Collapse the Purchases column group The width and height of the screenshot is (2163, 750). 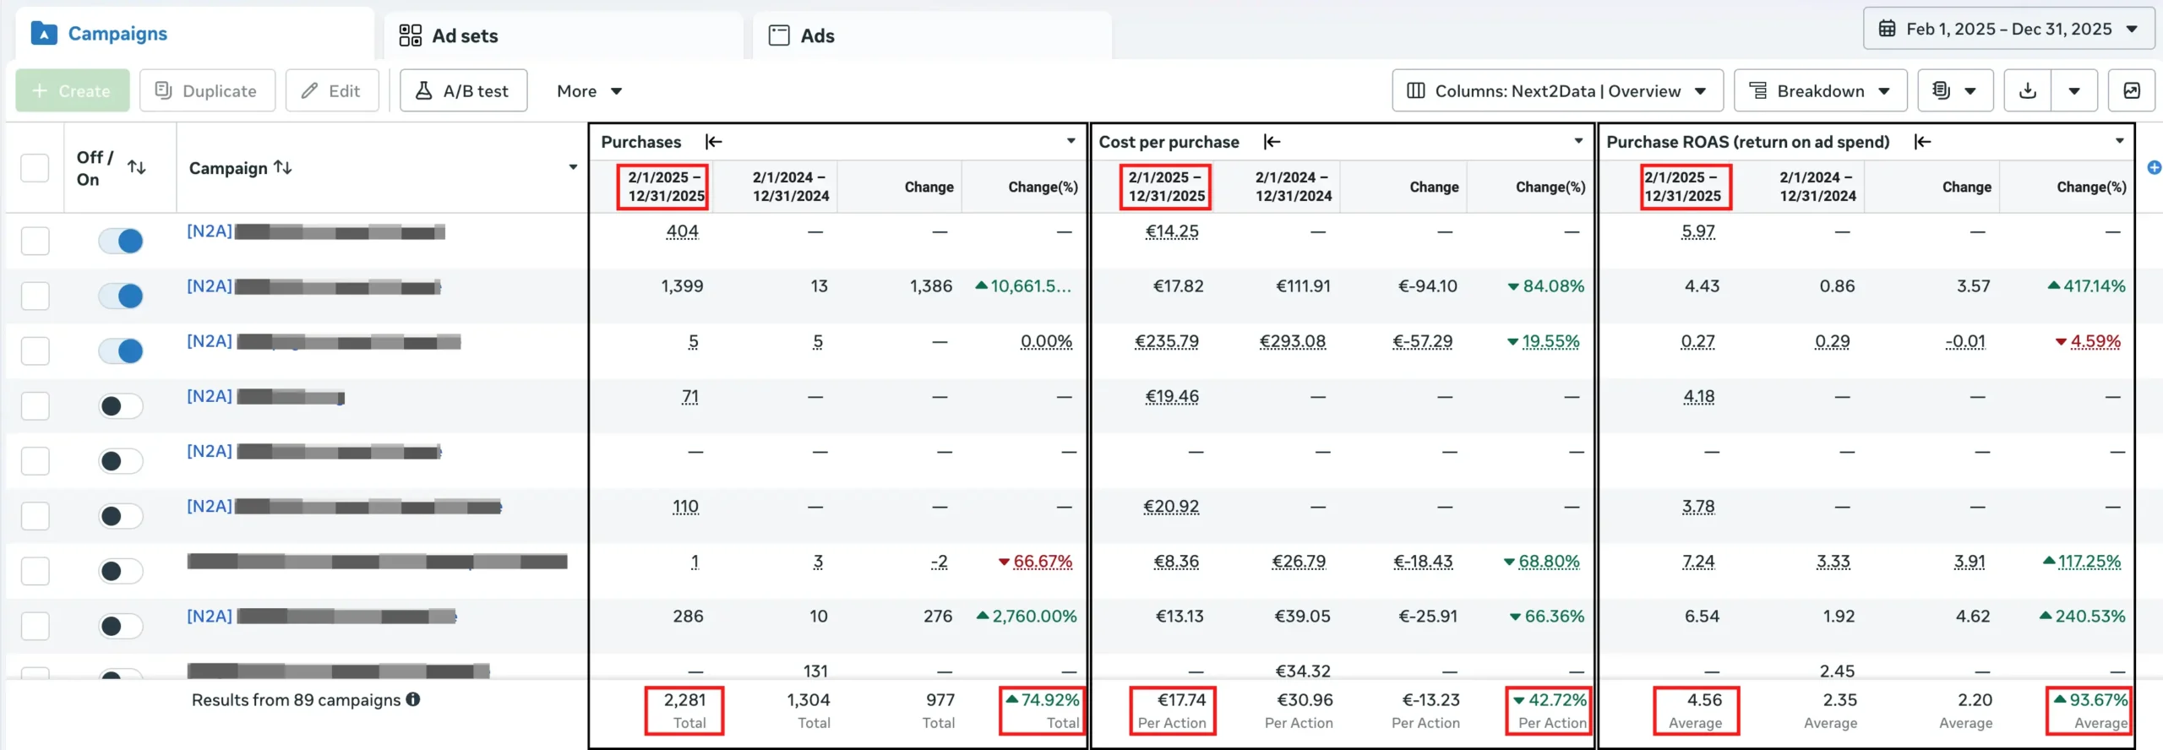click(714, 142)
